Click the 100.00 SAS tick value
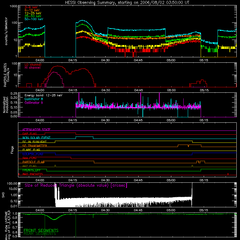The height and width of the screenshot is (240, 240). point(12,184)
